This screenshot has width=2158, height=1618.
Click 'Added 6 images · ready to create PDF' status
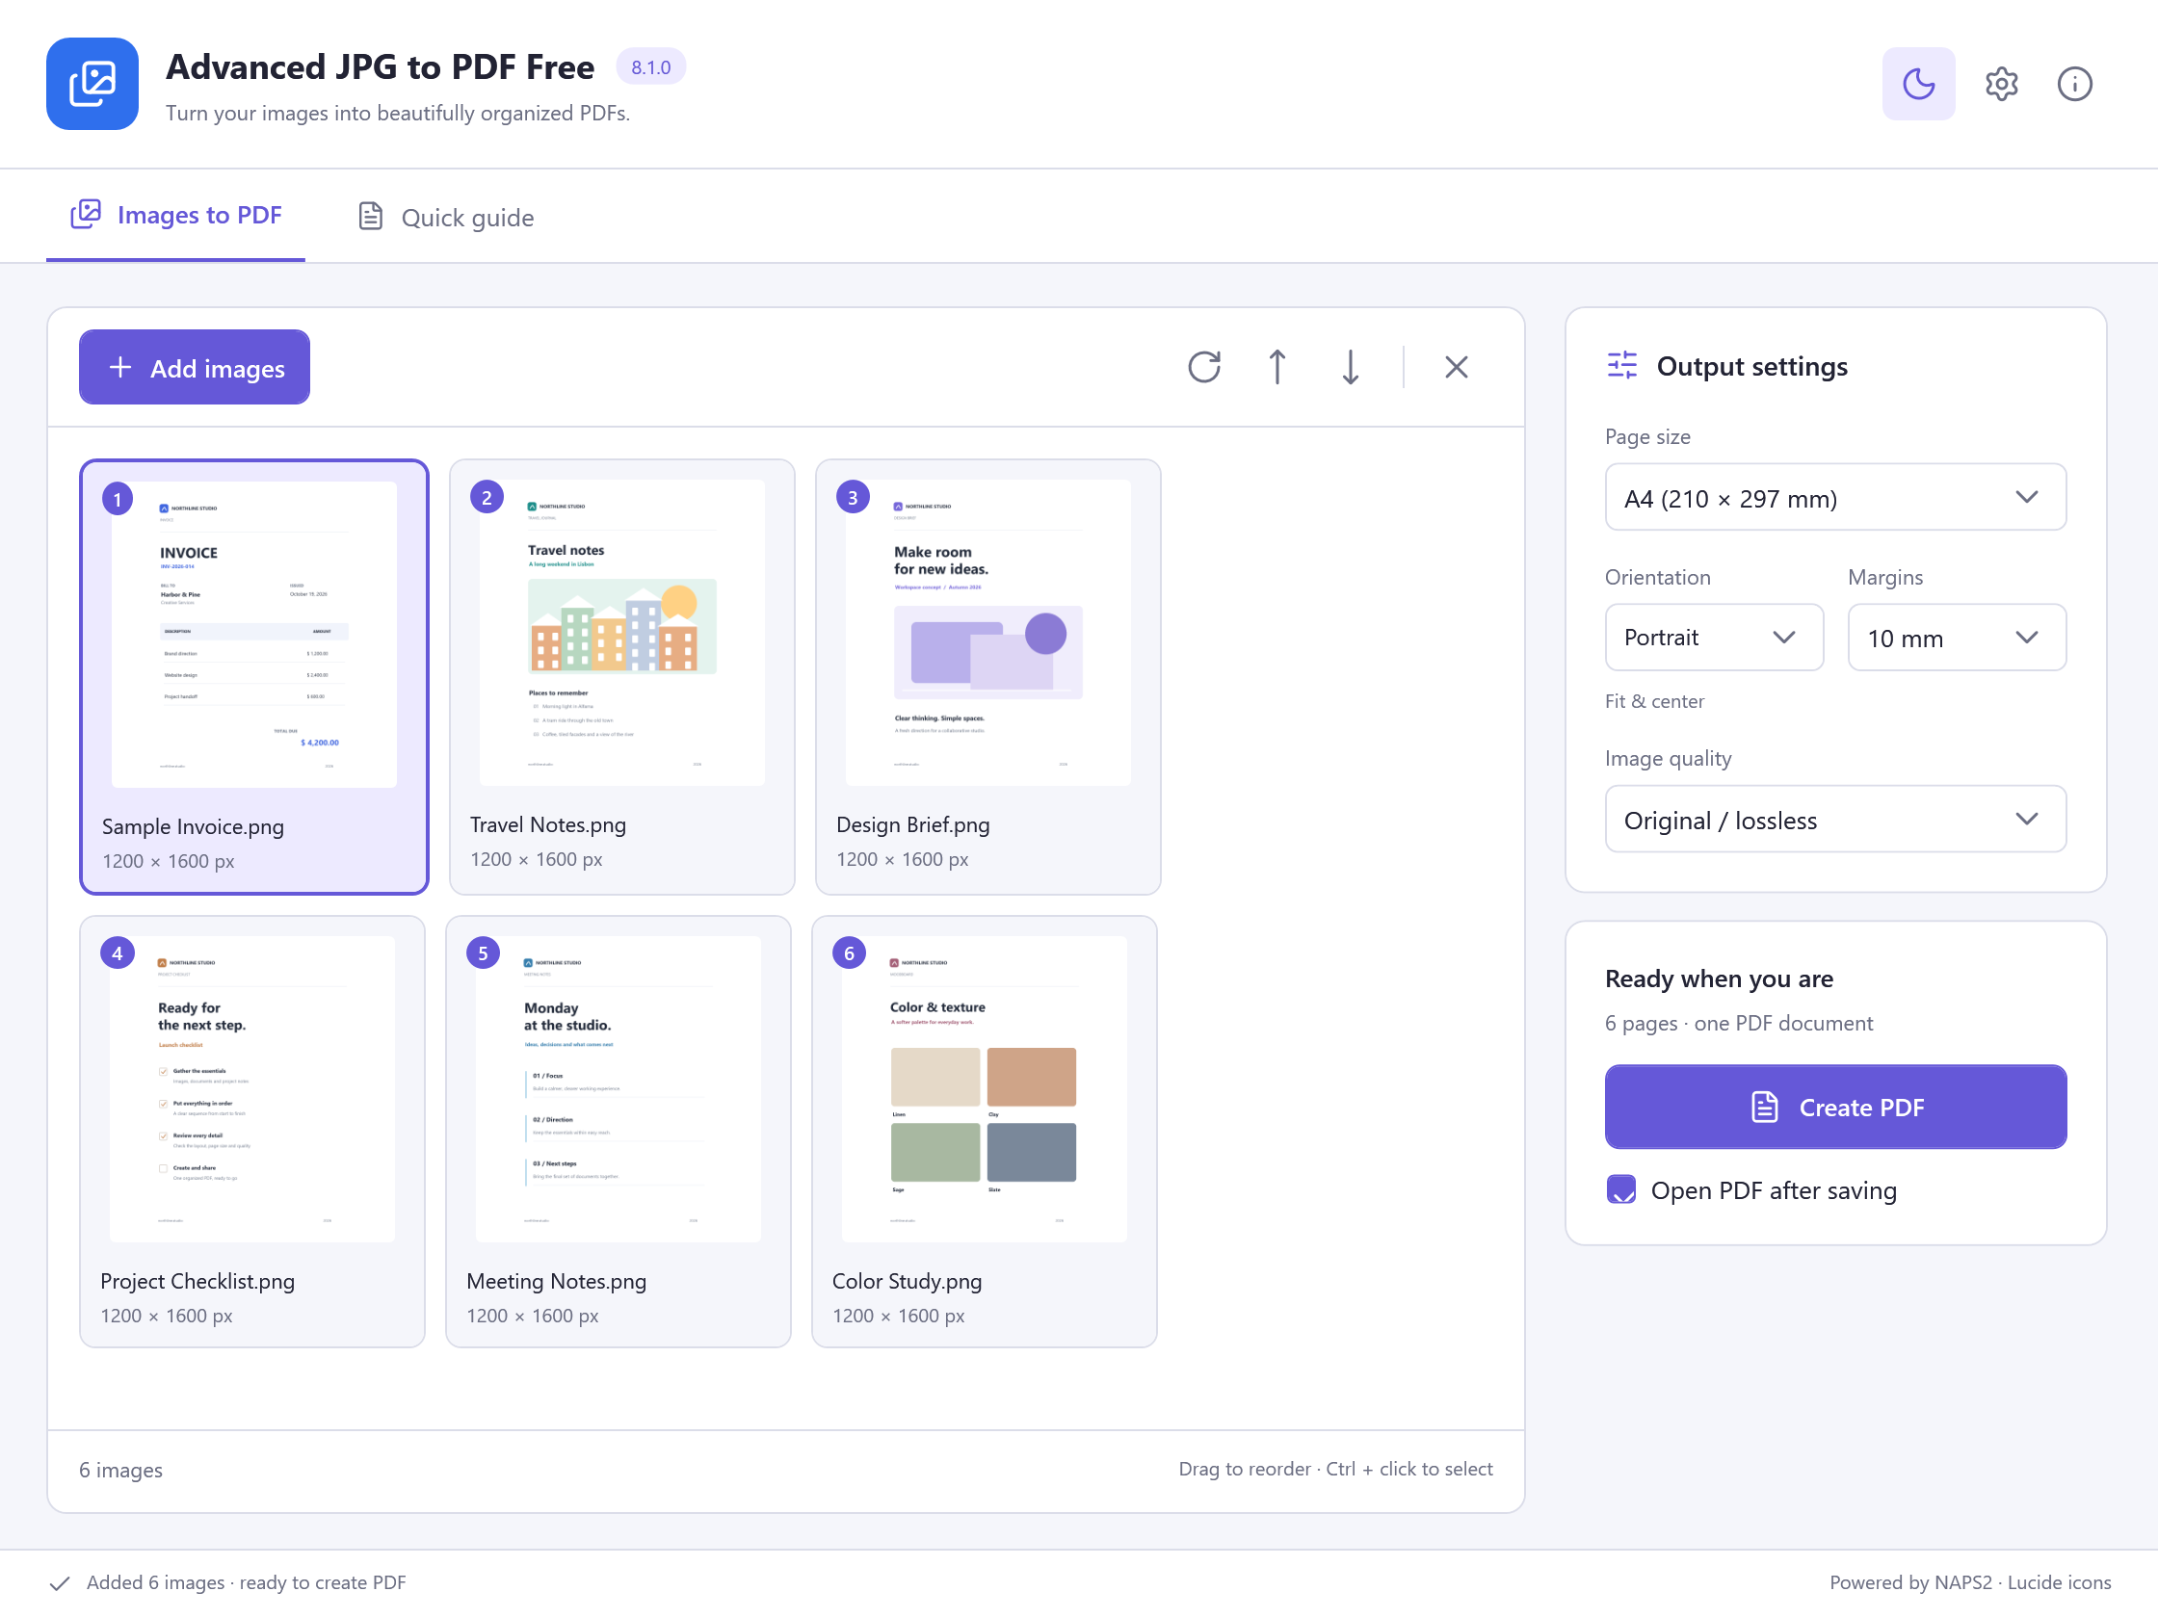click(246, 1583)
